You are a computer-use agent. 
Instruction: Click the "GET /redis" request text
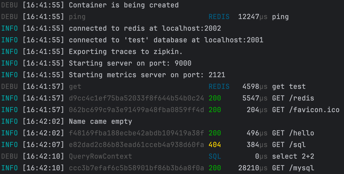[293, 98]
